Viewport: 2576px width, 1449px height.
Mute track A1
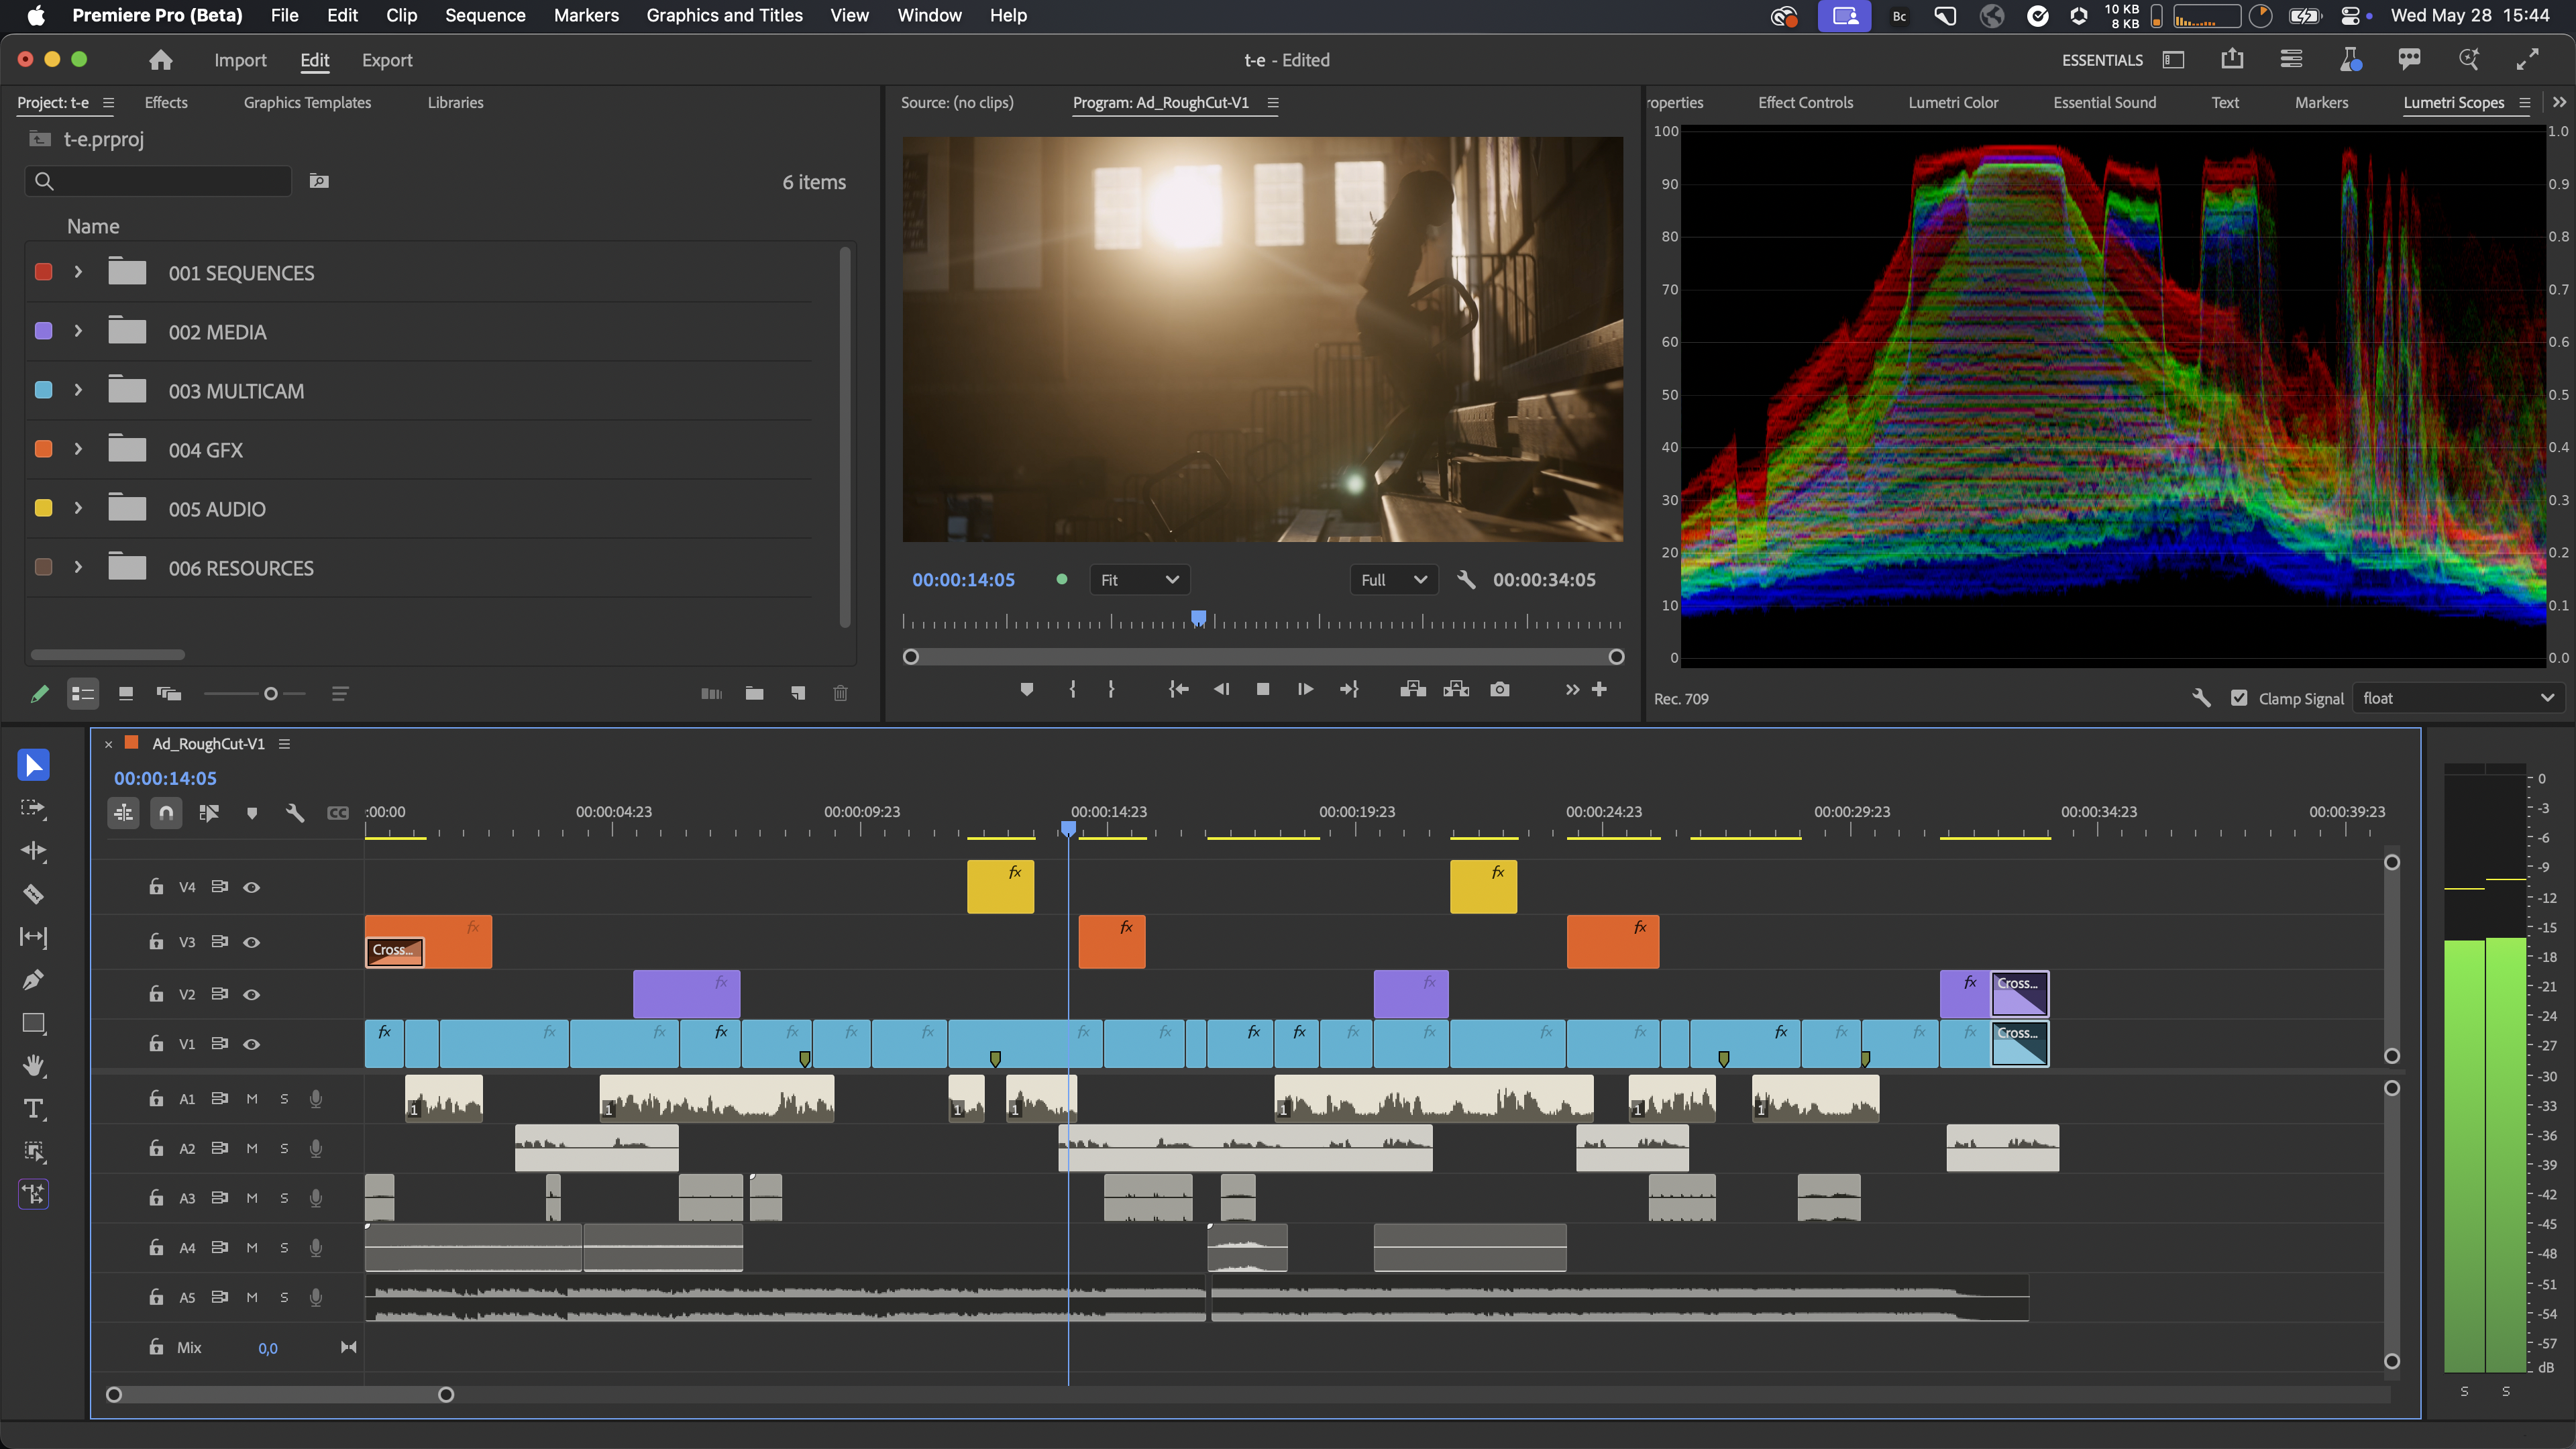pyautogui.click(x=252, y=1099)
